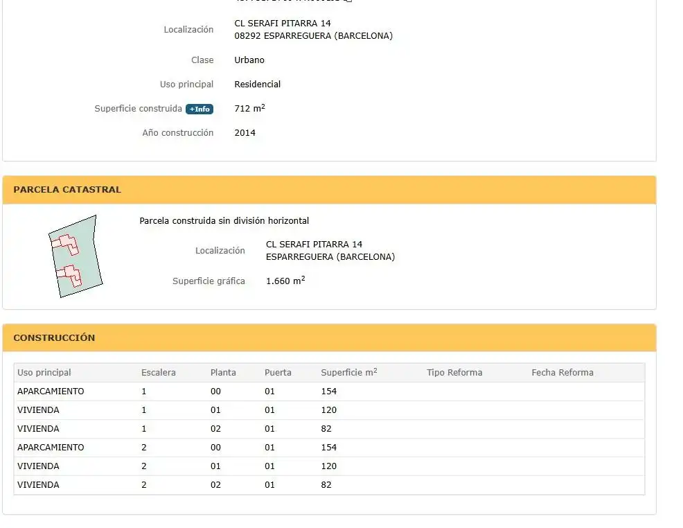Screen dimensions: 683x528
Task: Click the 'Año construcción' label
Action: [x=178, y=133]
